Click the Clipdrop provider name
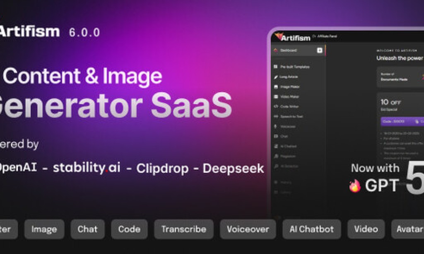Viewport: 424px width, 254px height. click(x=162, y=169)
